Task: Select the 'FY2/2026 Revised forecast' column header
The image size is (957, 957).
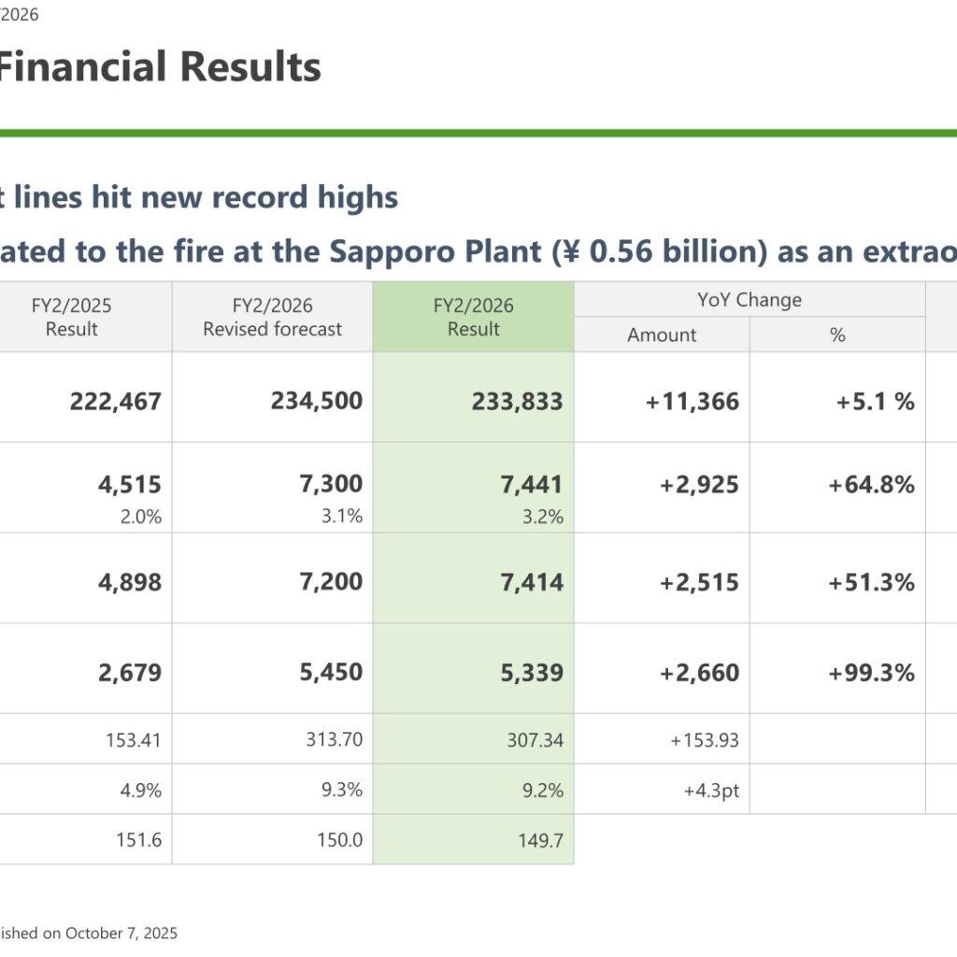Action: (x=272, y=317)
